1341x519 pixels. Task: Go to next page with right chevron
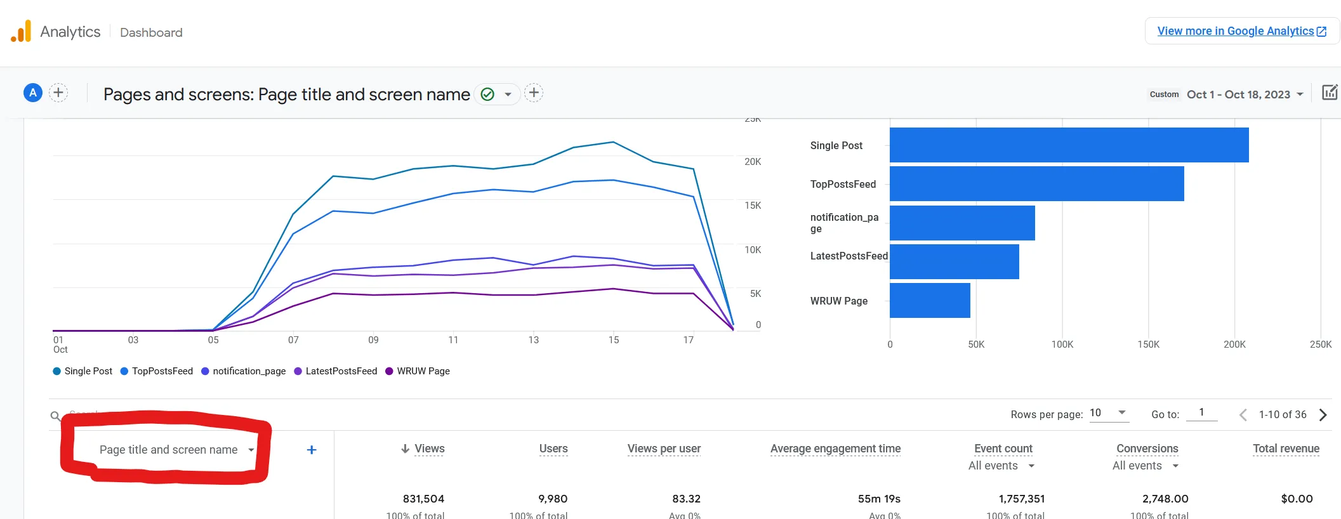1323,415
